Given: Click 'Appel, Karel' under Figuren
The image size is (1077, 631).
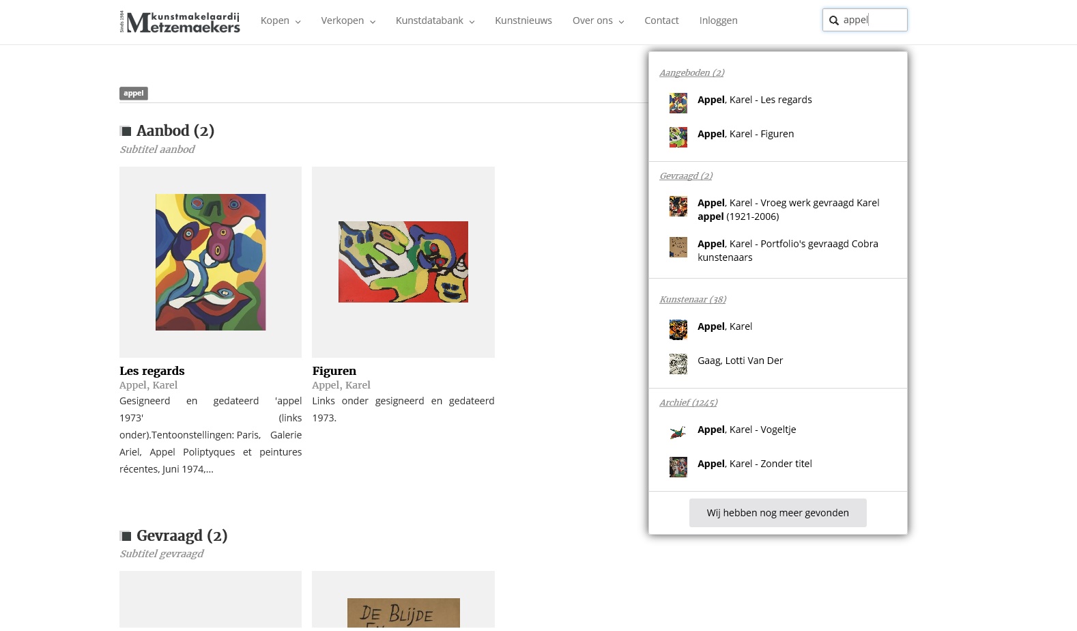Looking at the screenshot, I should point(341,385).
